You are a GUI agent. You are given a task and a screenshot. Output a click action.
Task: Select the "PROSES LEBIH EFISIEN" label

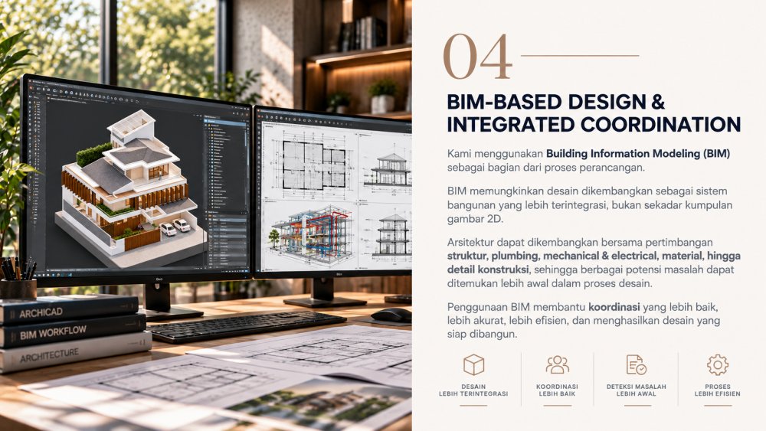tap(717, 390)
